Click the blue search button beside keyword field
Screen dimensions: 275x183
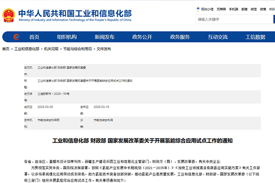click(274, 19)
